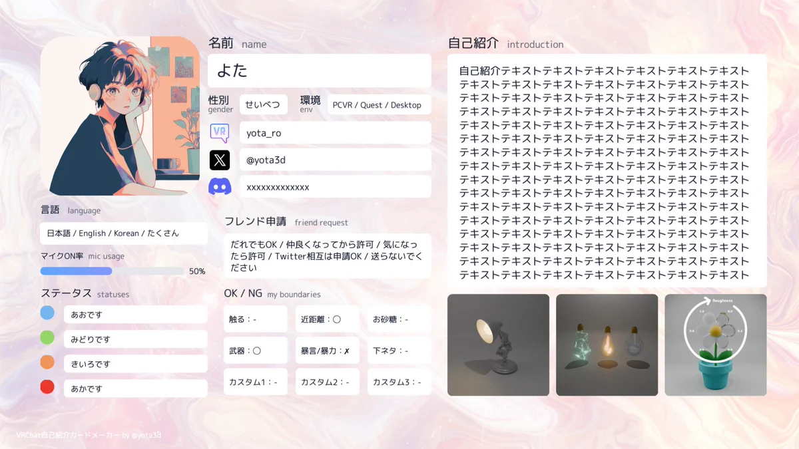Click the カスタム3 boundary cell
Viewport: 799px width, 449px height.
coord(400,382)
